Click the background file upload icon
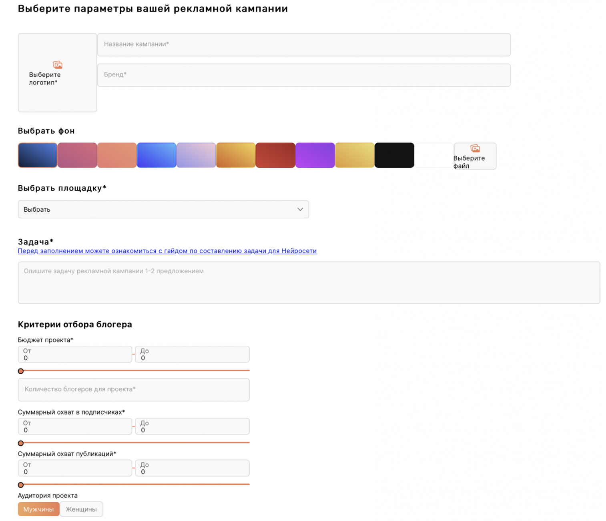The width and height of the screenshot is (606, 521). (475, 148)
